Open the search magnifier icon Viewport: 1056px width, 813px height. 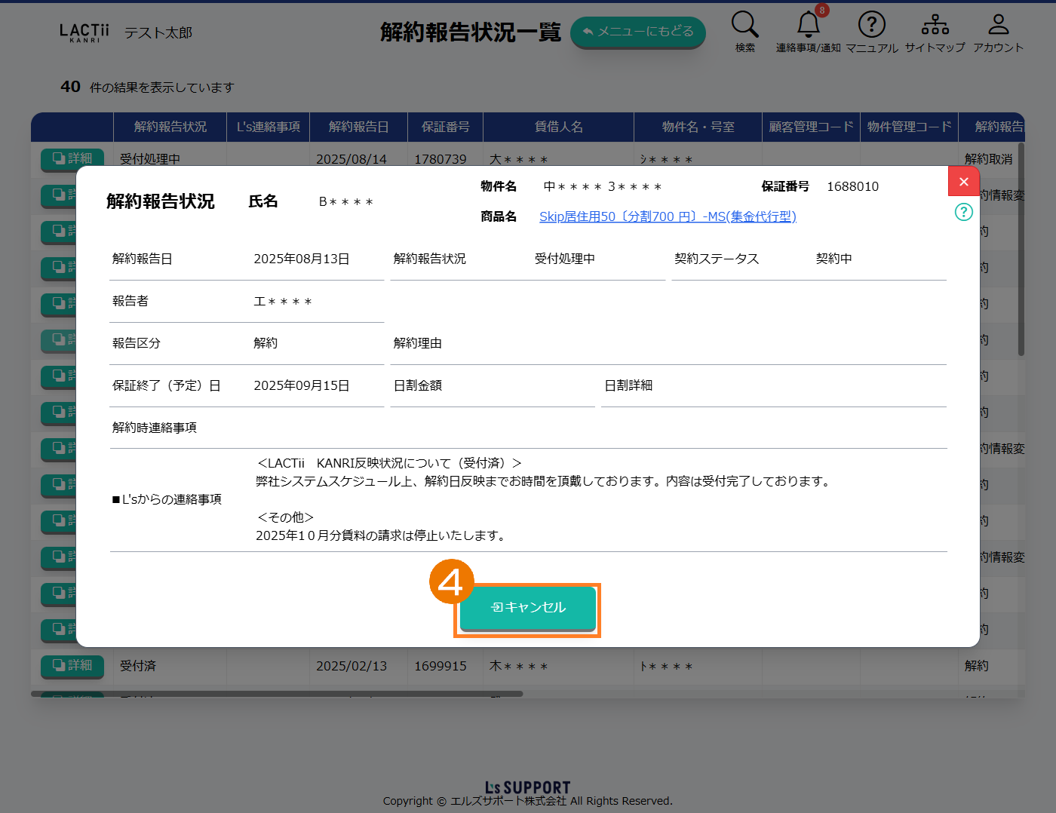(744, 25)
